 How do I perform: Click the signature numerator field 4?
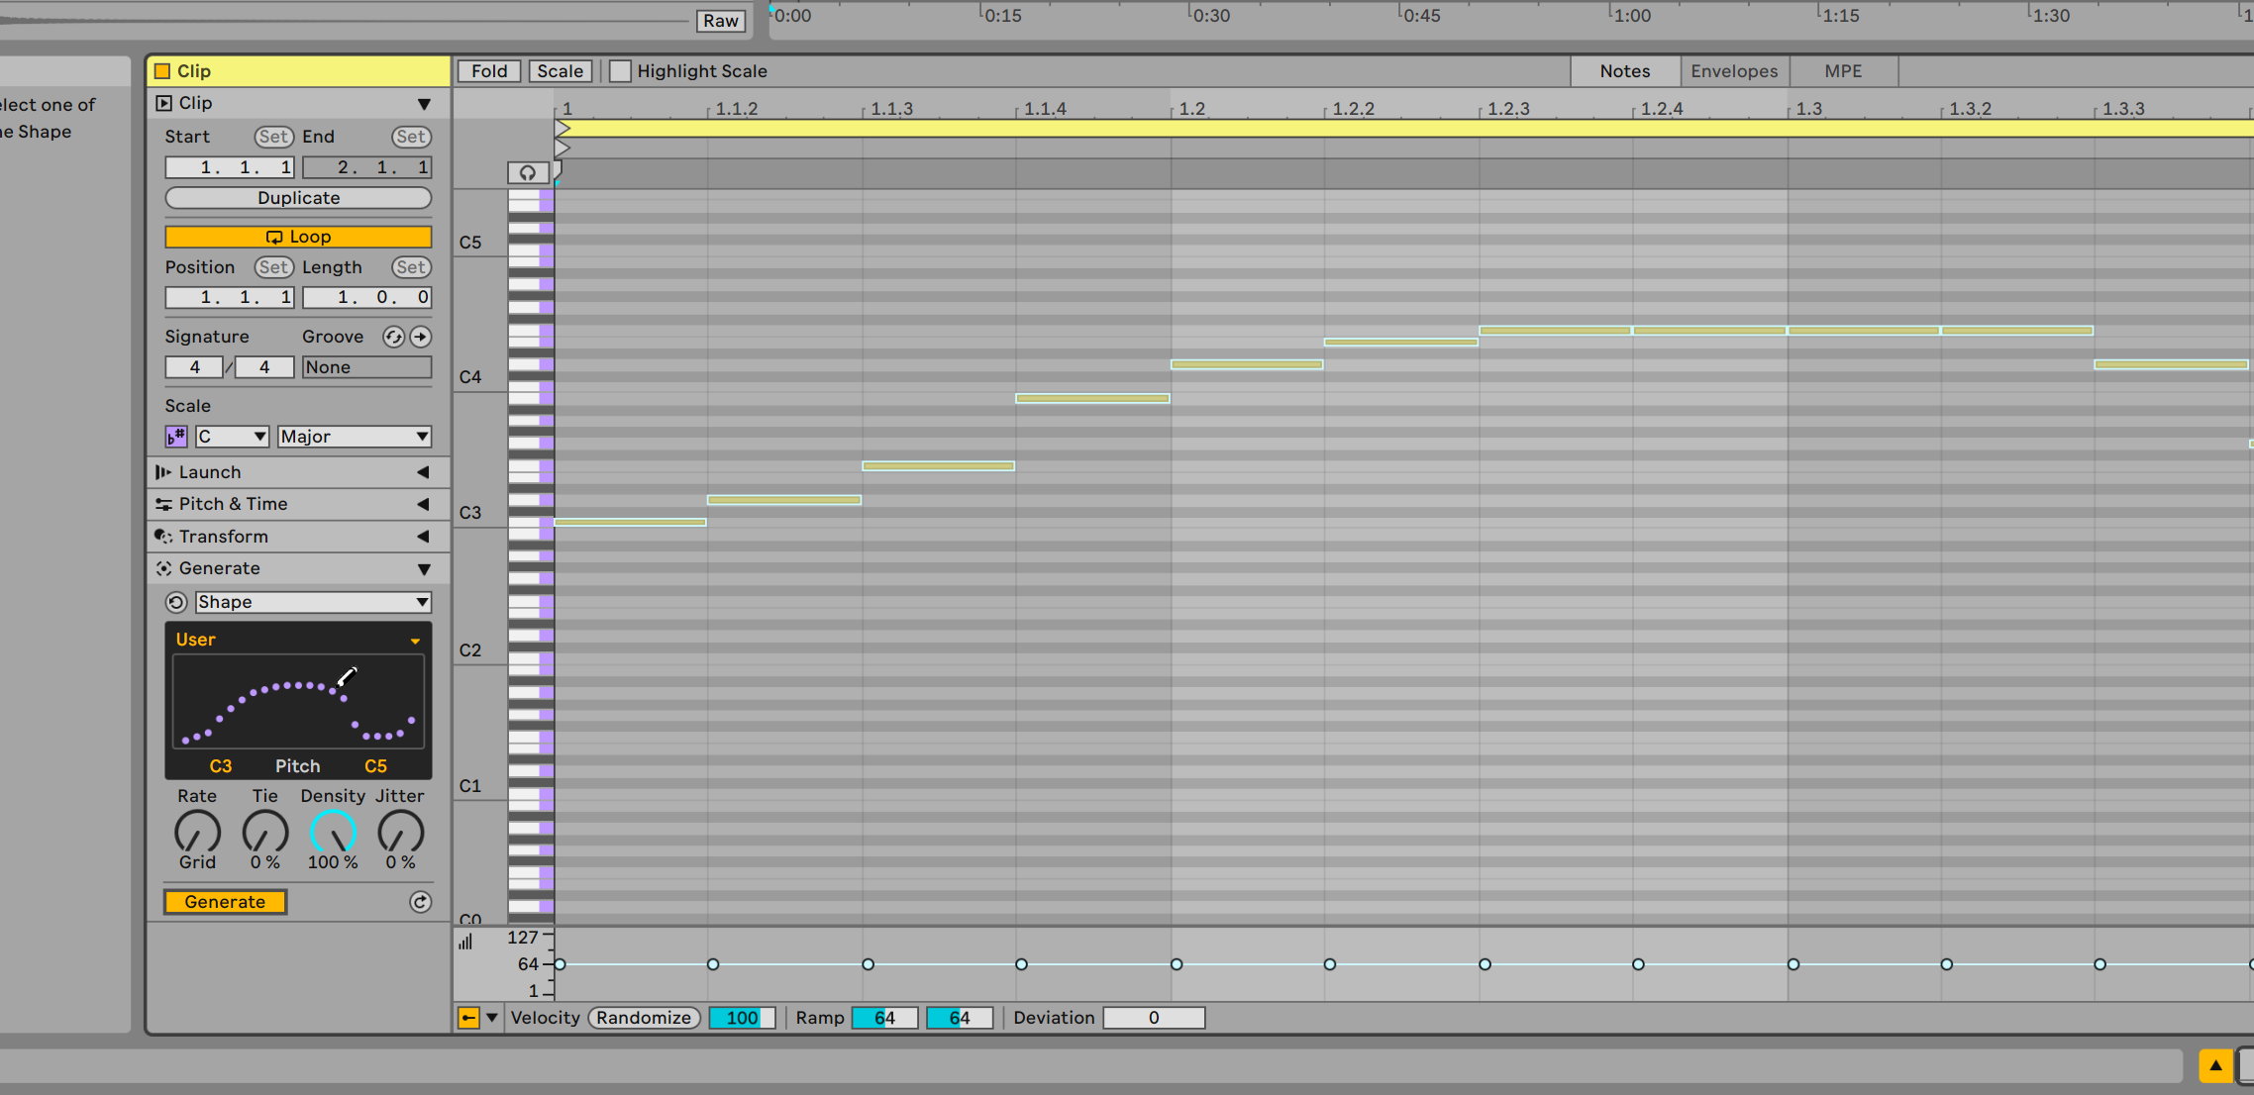pyautogui.click(x=194, y=367)
